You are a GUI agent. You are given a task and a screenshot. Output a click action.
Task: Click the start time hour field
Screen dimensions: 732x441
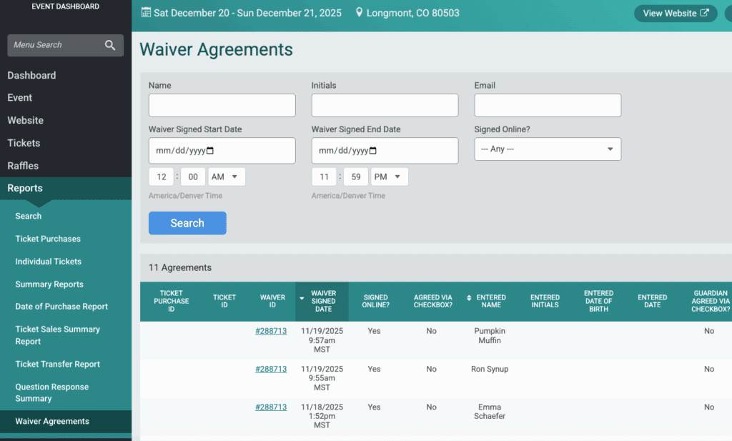(162, 177)
